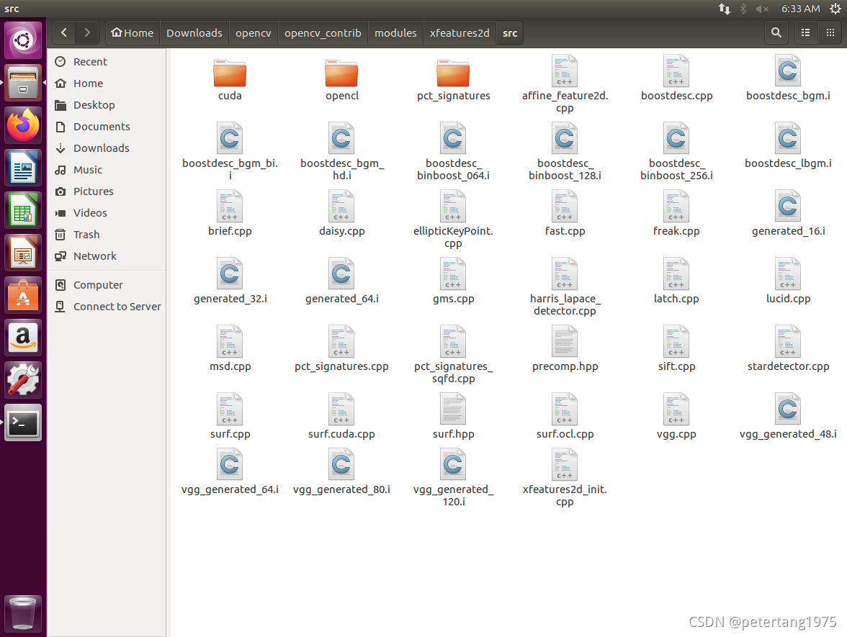This screenshot has width=847, height=637.
Task: Switch to list view icon
Action: [805, 33]
